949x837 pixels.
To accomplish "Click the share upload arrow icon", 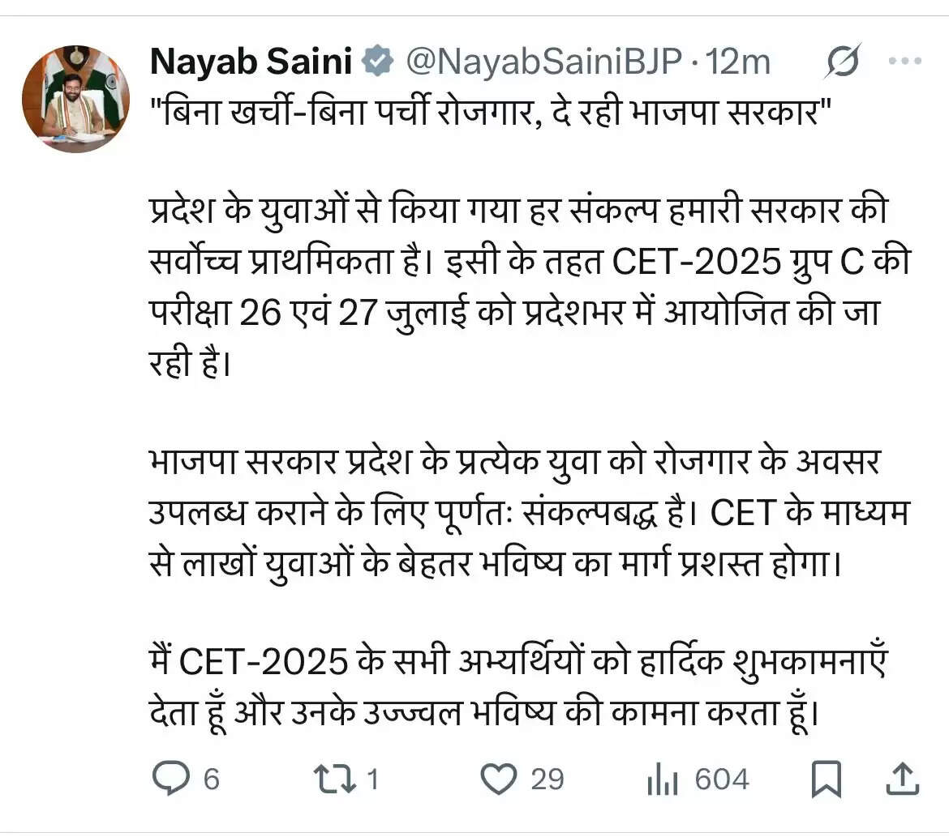I will [x=902, y=779].
